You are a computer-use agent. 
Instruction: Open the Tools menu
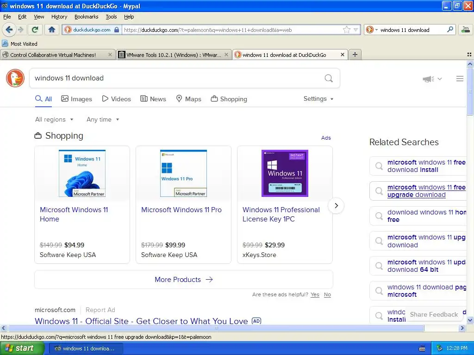(x=111, y=17)
